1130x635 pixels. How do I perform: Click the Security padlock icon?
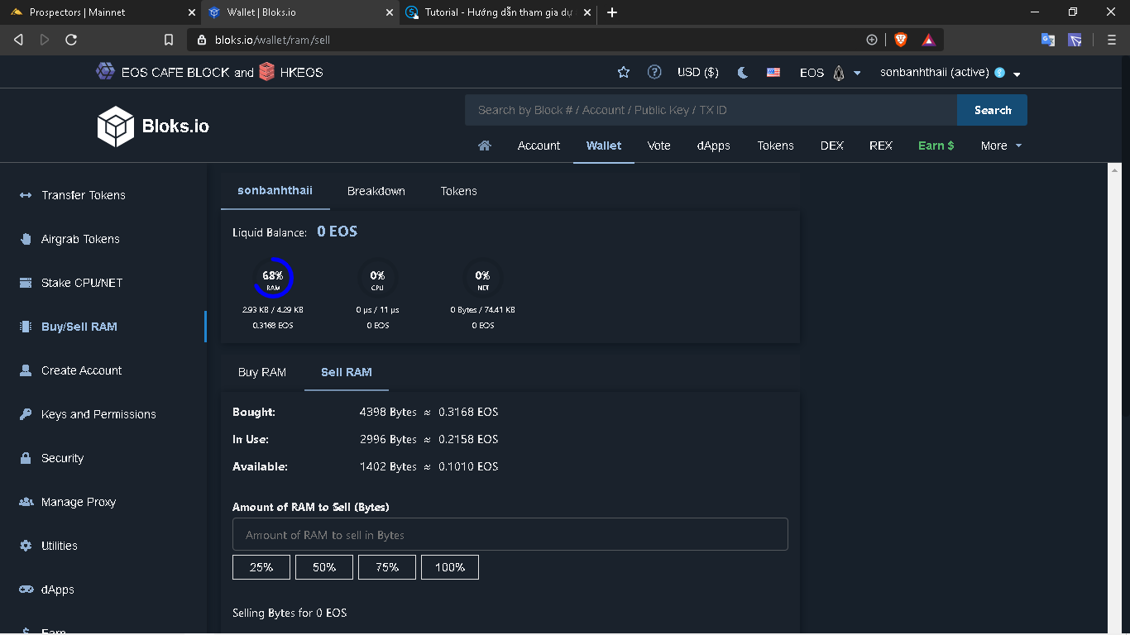coord(26,458)
